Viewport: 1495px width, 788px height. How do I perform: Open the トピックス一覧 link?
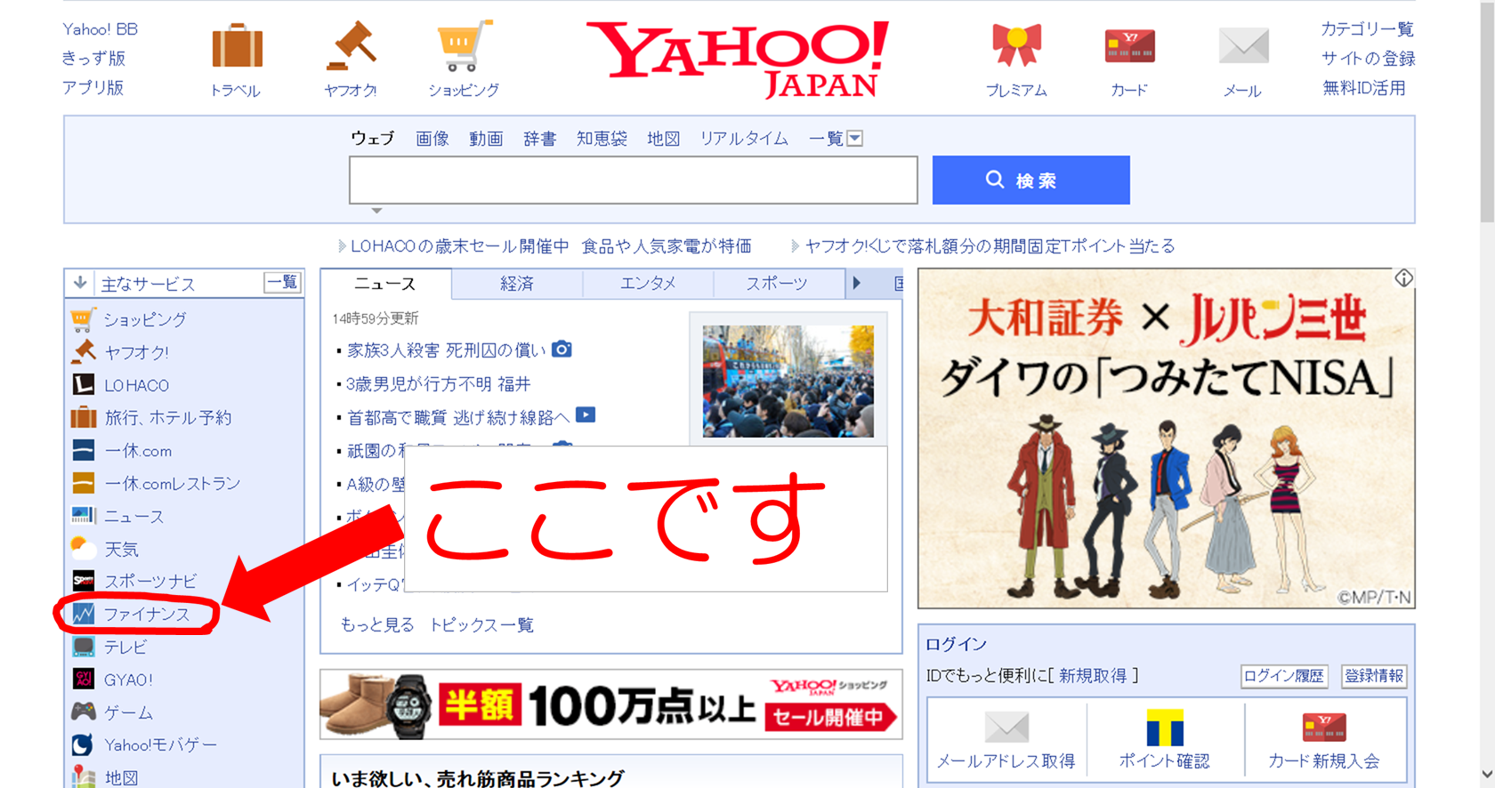click(481, 625)
